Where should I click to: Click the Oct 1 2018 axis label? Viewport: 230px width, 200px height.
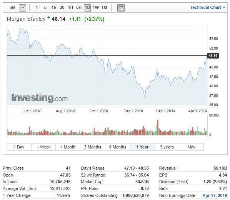(x=99, y=111)
